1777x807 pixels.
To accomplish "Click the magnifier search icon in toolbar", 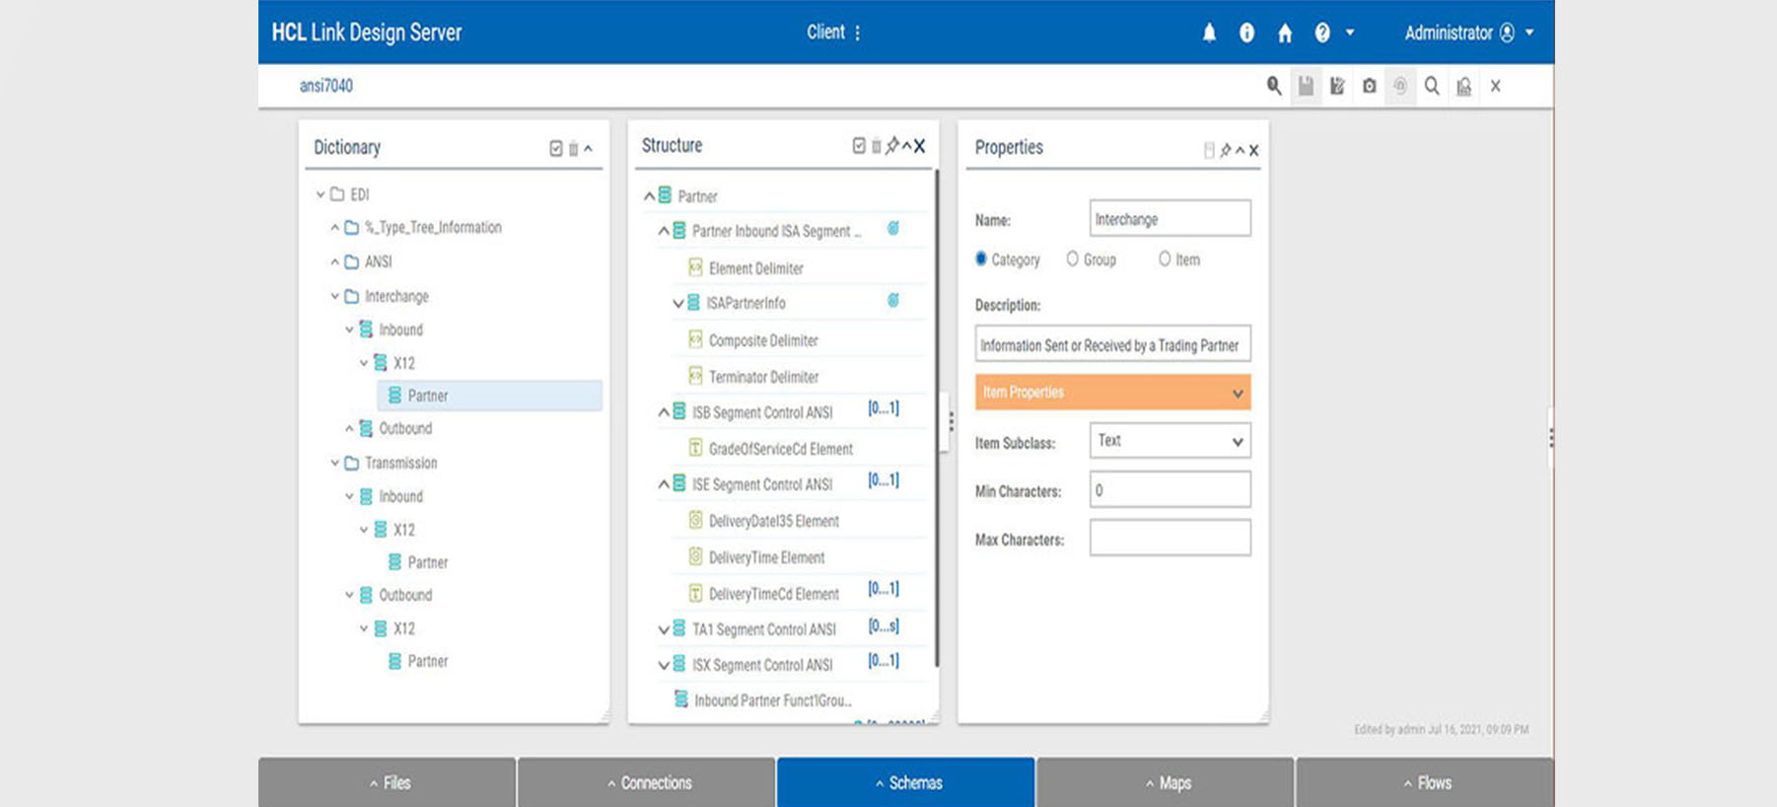I will (1431, 86).
